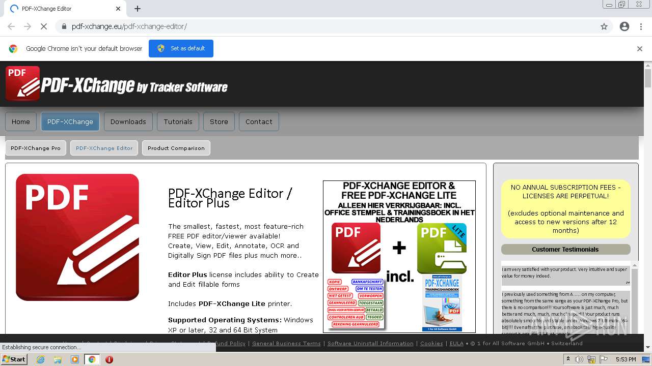This screenshot has width=652, height=366.
Task: Click the Customer Testimonials heading
Action: [x=565, y=249]
